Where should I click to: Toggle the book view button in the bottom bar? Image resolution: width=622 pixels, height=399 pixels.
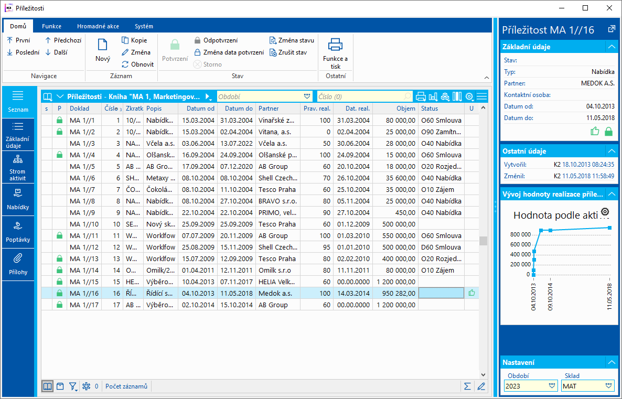pos(48,386)
